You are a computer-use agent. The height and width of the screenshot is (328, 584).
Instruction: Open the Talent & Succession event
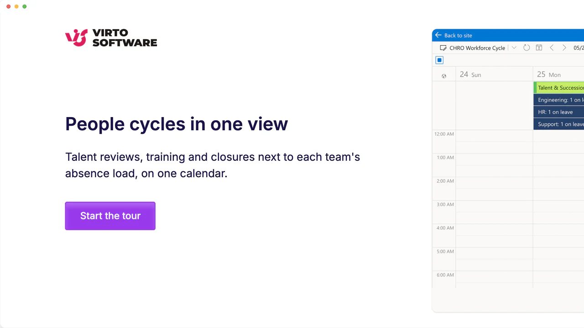[x=559, y=87]
